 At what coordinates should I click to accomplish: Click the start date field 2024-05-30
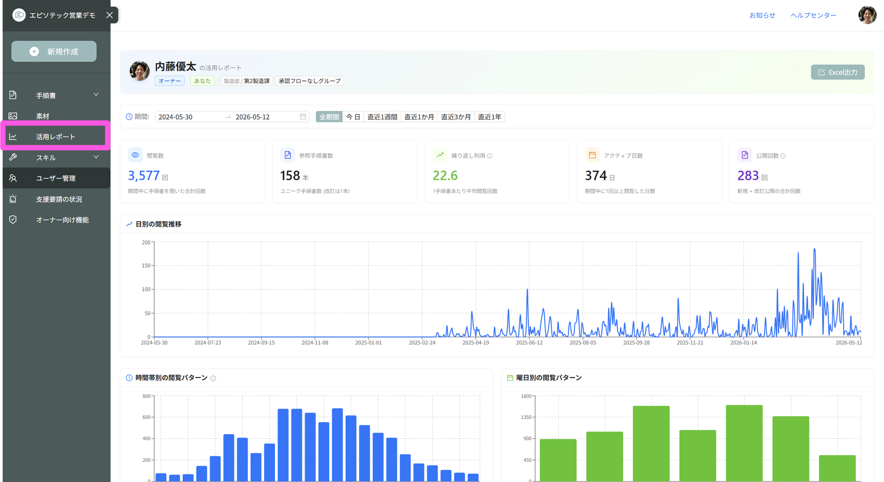point(189,117)
